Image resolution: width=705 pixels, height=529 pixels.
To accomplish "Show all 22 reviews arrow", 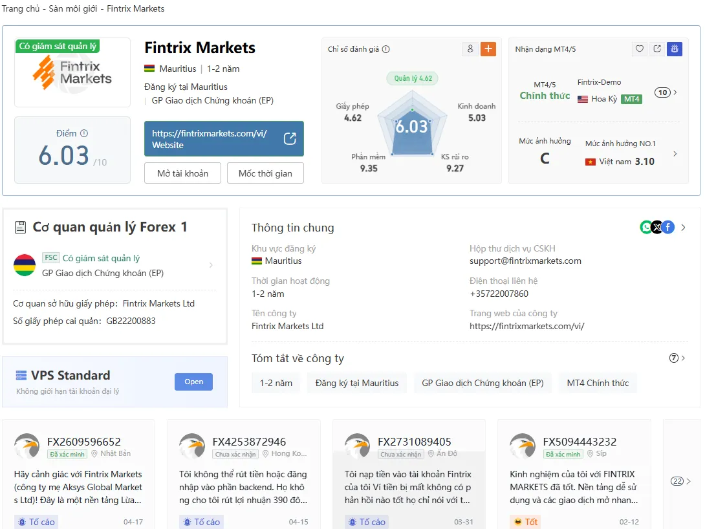I will tap(680, 481).
